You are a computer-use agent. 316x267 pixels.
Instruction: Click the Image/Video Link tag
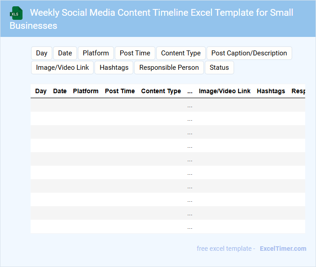click(63, 68)
